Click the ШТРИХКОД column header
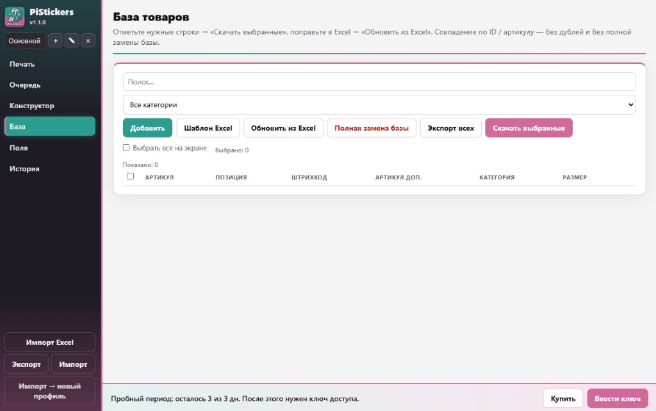 pos(309,177)
